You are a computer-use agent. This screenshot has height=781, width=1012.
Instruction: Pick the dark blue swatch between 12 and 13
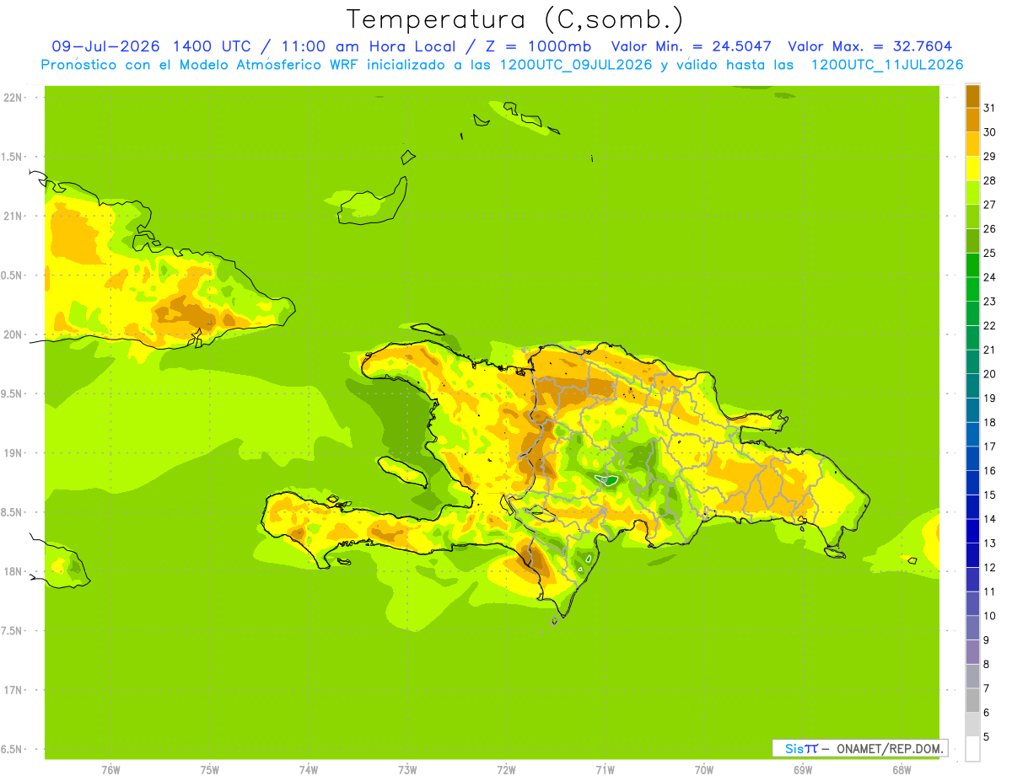coord(972,554)
